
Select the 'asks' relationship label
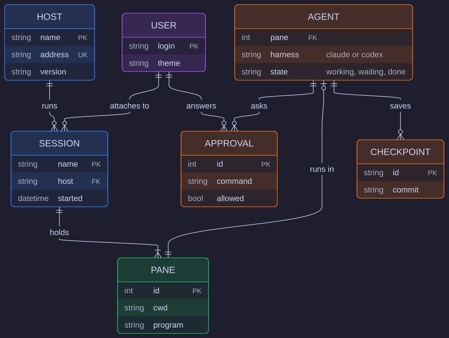pyautogui.click(x=259, y=106)
